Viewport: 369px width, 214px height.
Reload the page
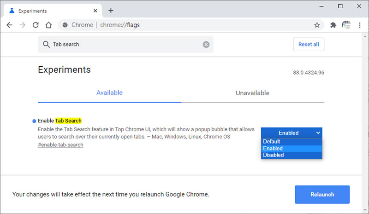tap(36, 25)
